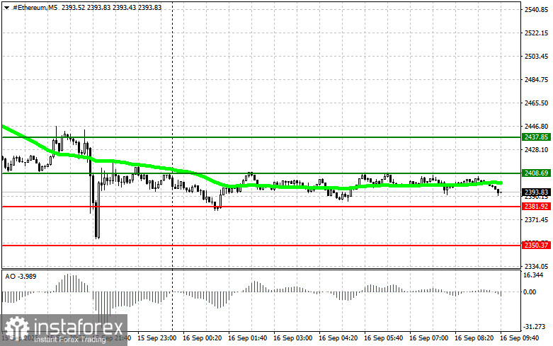Click the 0.00 level on AO scale
This screenshot has width=553, height=346.
point(530,292)
